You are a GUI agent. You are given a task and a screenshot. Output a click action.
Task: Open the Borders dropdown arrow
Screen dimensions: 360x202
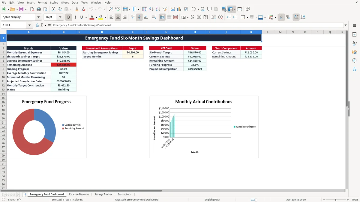pos(247,17)
